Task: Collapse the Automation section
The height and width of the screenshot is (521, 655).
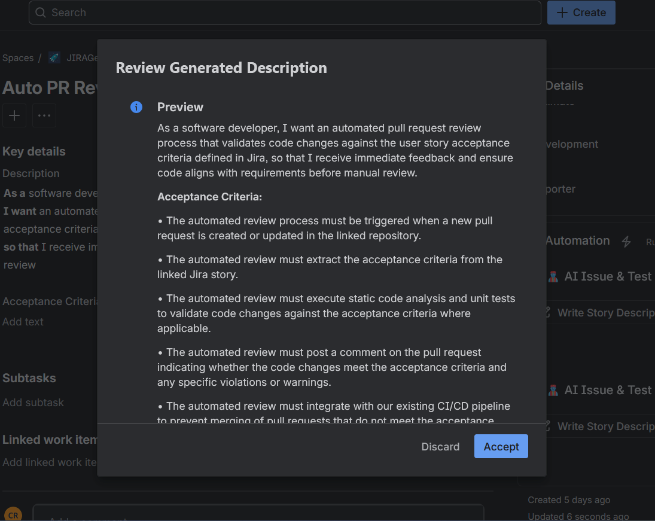Action: point(577,240)
